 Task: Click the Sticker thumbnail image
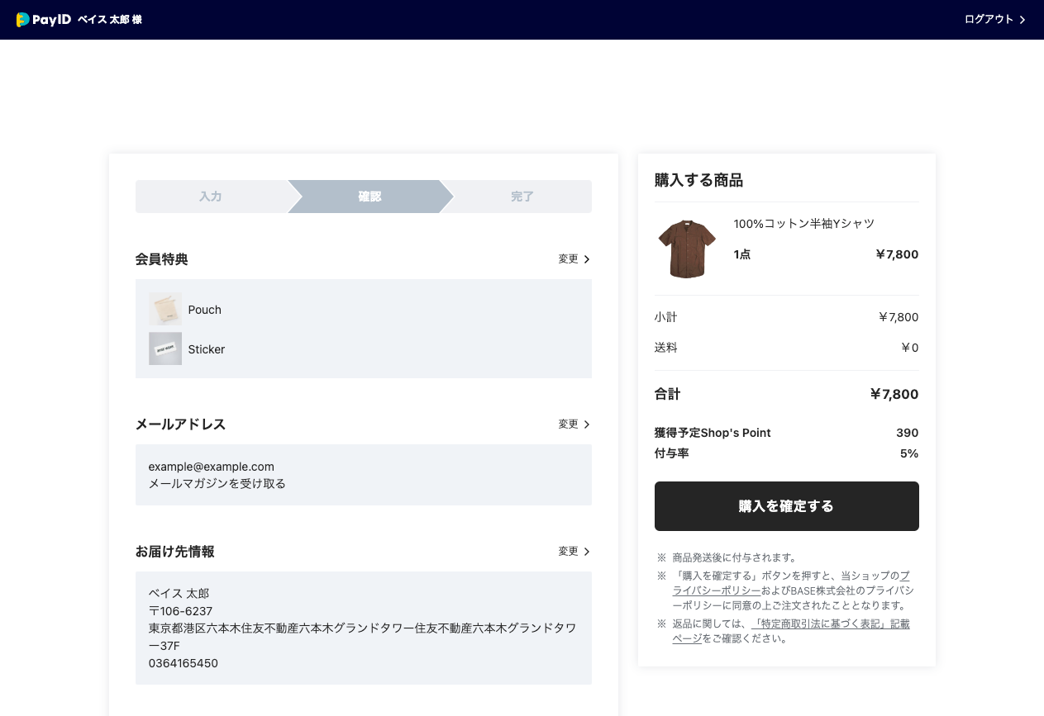(165, 349)
